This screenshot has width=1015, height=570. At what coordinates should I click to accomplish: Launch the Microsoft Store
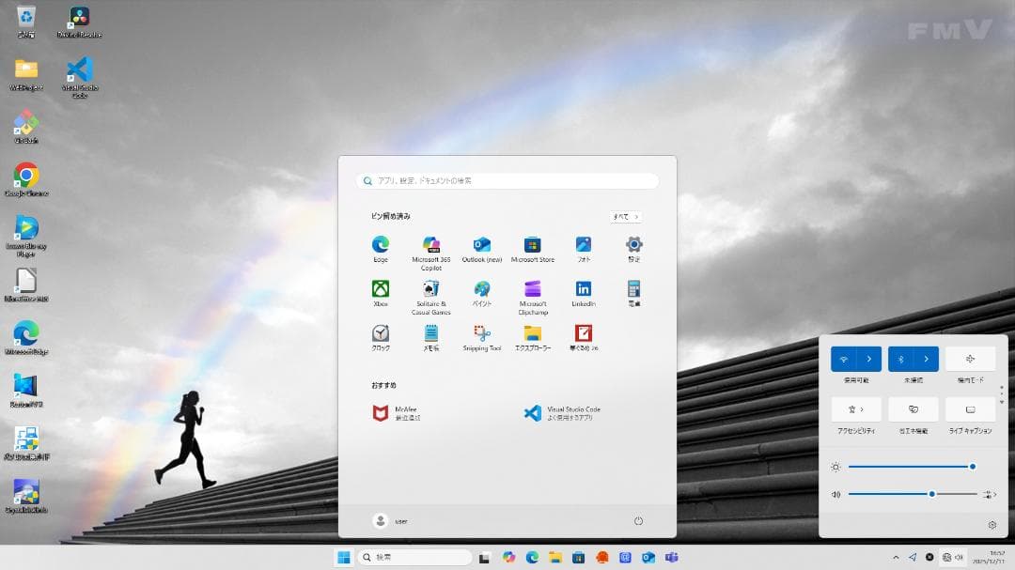(532, 246)
